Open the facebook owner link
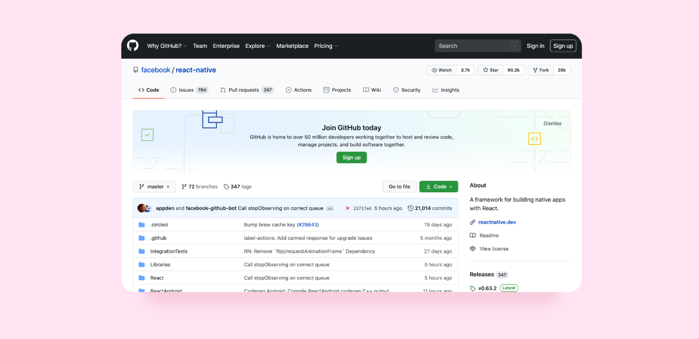Image resolution: width=699 pixels, height=339 pixels. [156, 70]
